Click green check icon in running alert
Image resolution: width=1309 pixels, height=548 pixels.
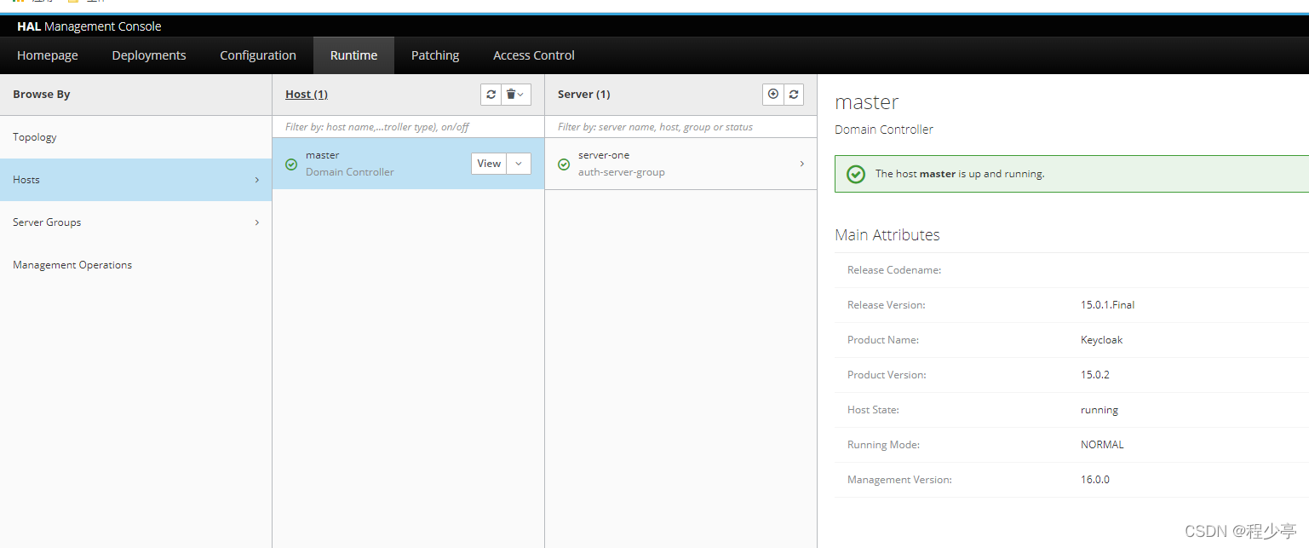pyautogui.click(x=856, y=174)
